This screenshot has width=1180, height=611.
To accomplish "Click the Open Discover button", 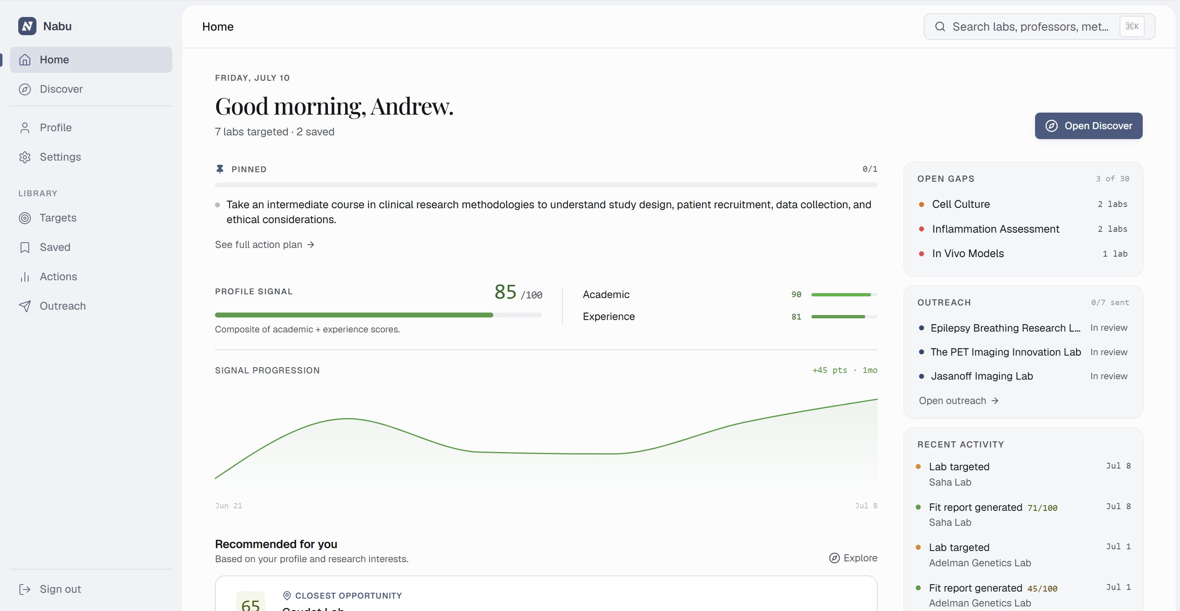I will [x=1088, y=126].
